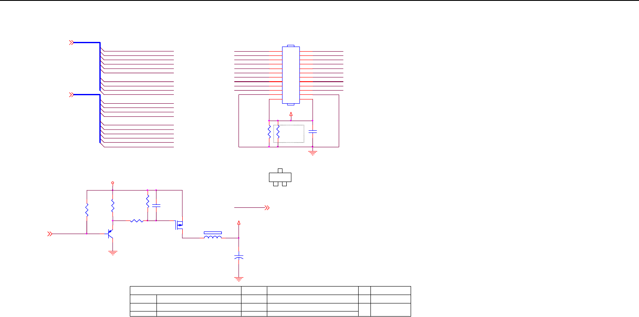
Task: Select the power arrow beneath the IC
Action: 291,114
